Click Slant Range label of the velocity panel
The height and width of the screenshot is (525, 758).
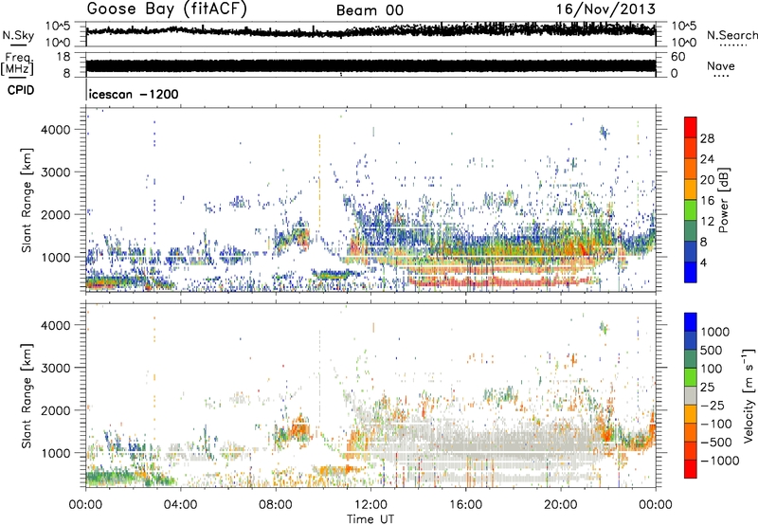pyautogui.click(x=27, y=395)
